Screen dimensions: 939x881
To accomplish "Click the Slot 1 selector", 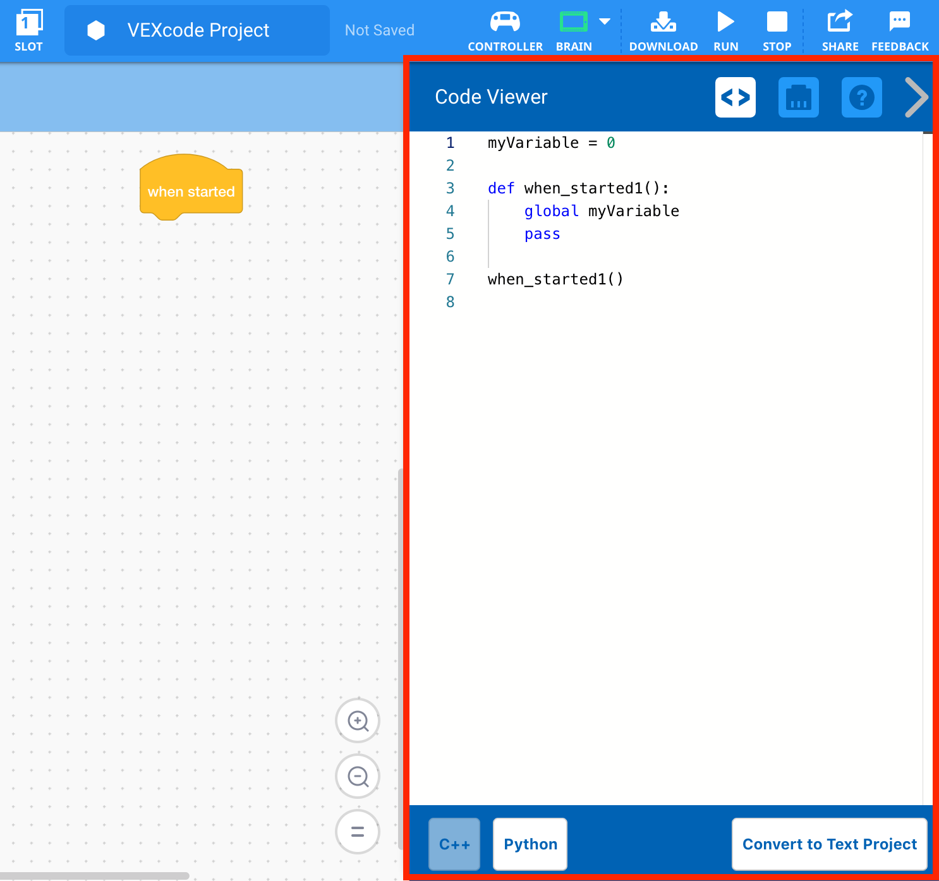I will (x=28, y=27).
